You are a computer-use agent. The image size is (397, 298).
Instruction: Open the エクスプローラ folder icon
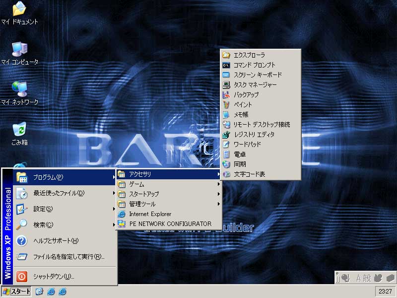226,55
